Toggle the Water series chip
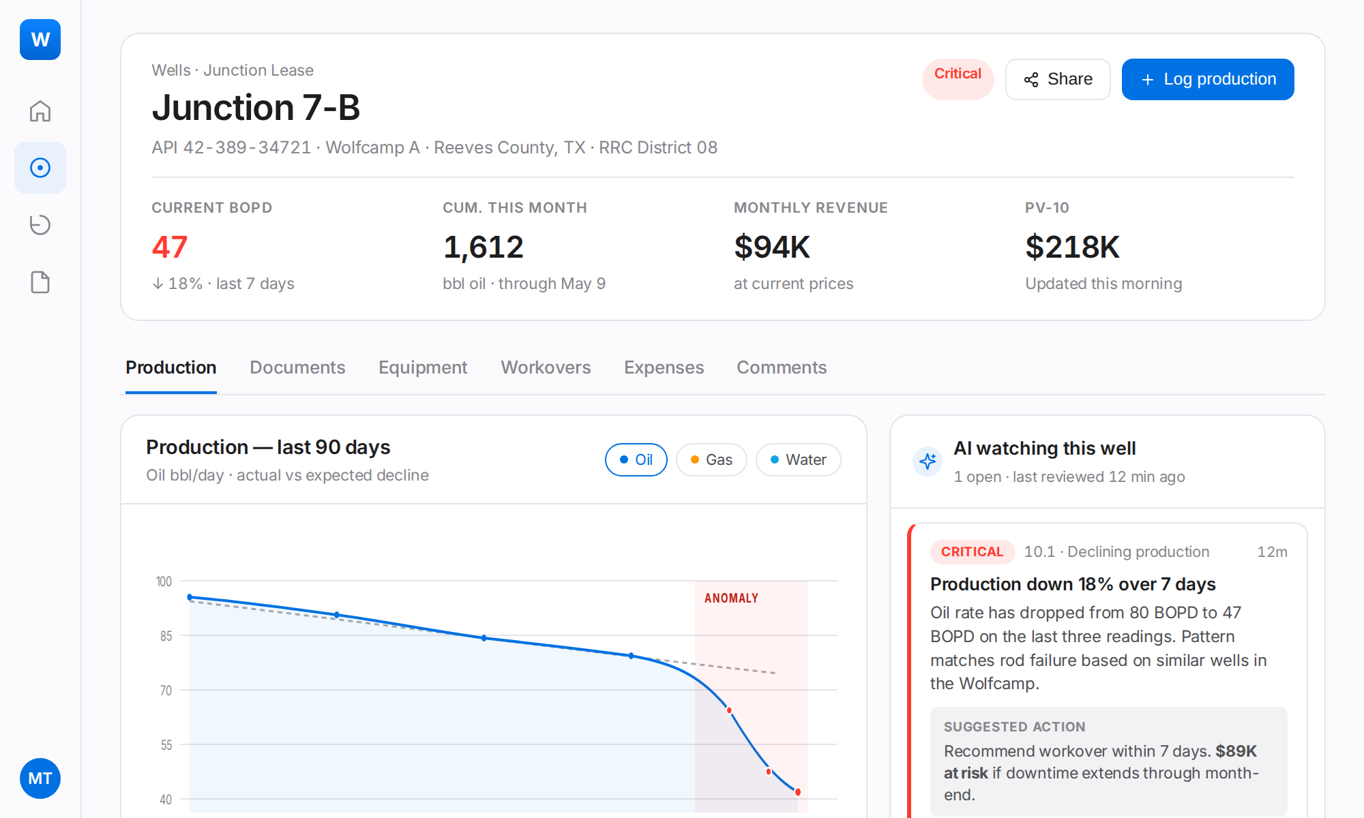1364x818 pixels. pyautogui.click(x=798, y=460)
